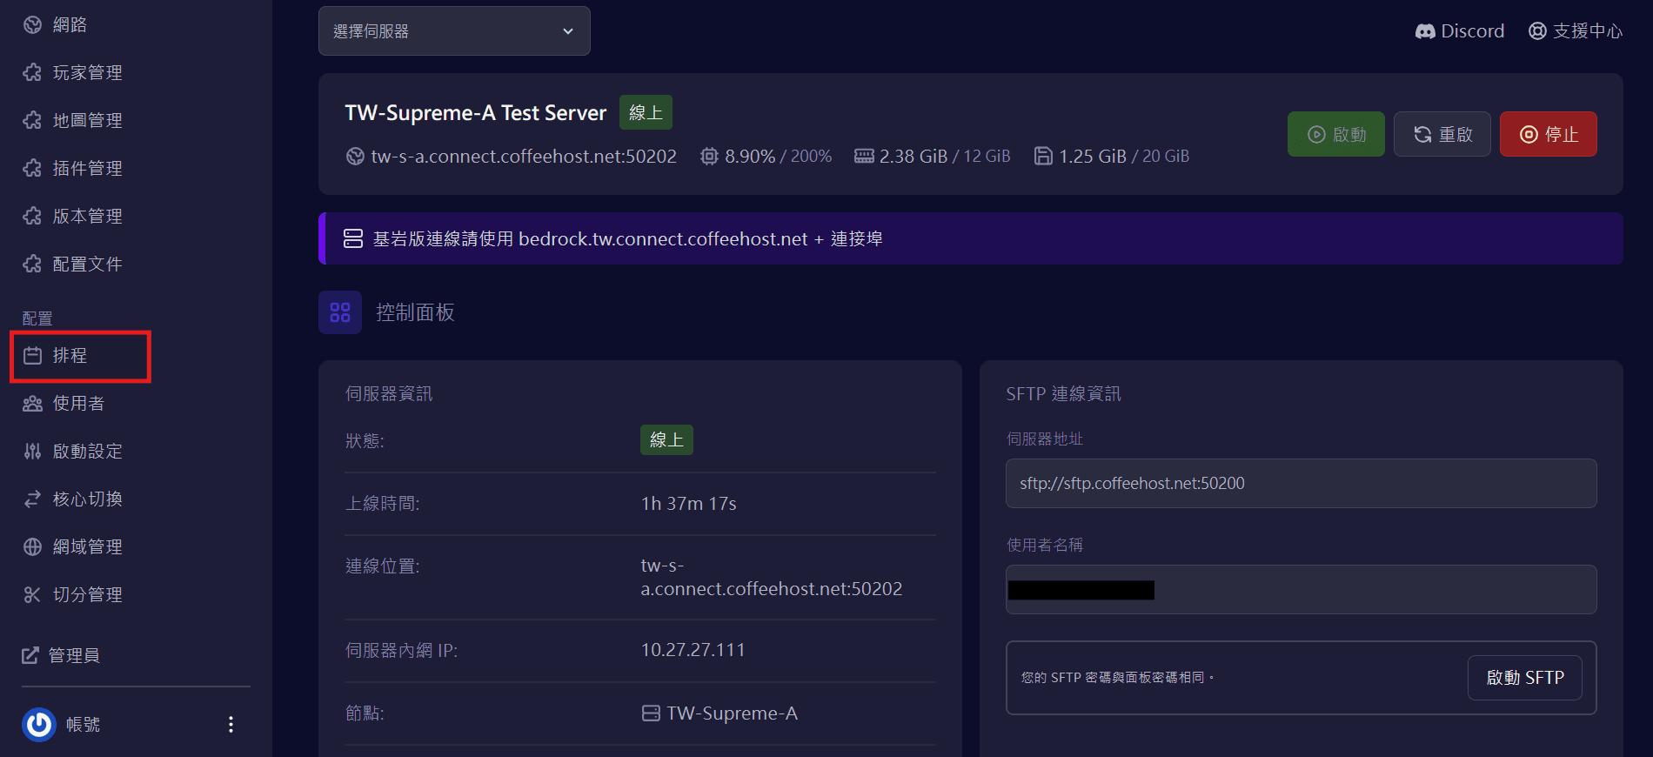1653x757 pixels.
Task: Click the SFTP 伺服器地址 field
Action: point(1302,483)
